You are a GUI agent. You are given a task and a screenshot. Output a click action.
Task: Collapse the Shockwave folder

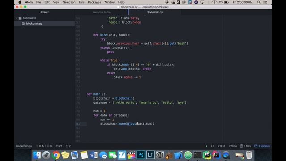17,18
